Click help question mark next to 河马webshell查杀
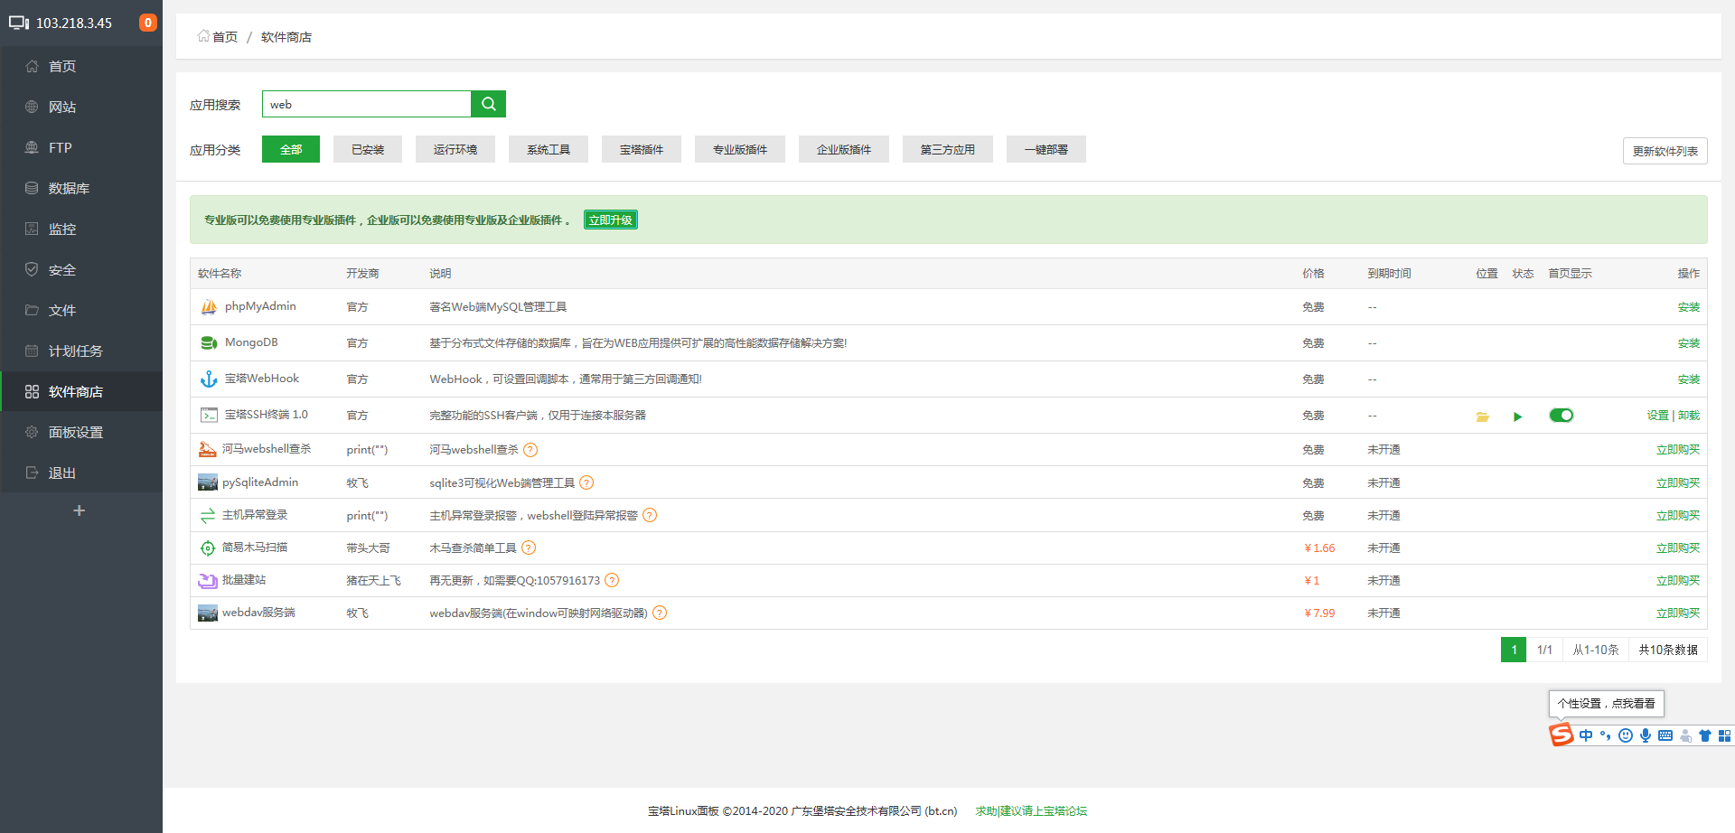The width and height of the screenshot is (1735, 833). 530,450
